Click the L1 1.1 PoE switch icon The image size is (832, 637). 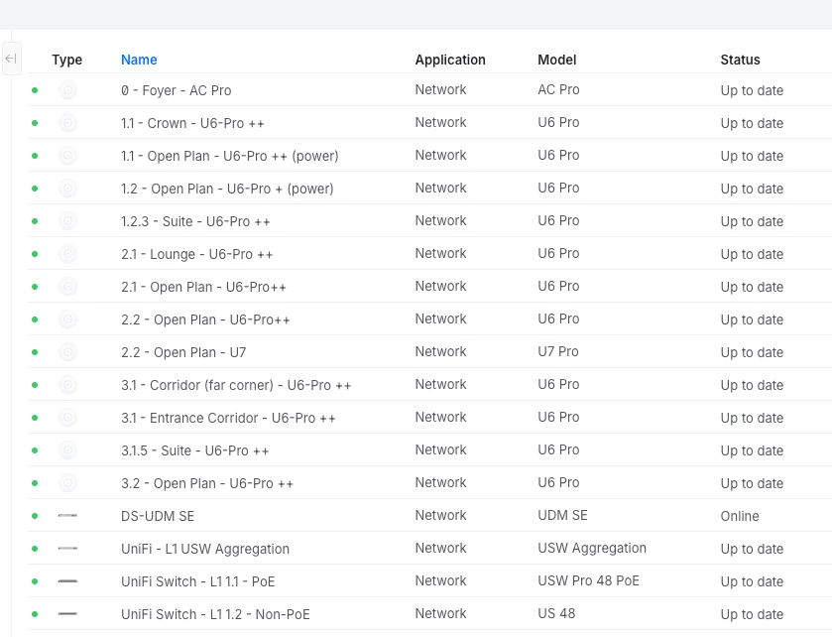[67, 581]
